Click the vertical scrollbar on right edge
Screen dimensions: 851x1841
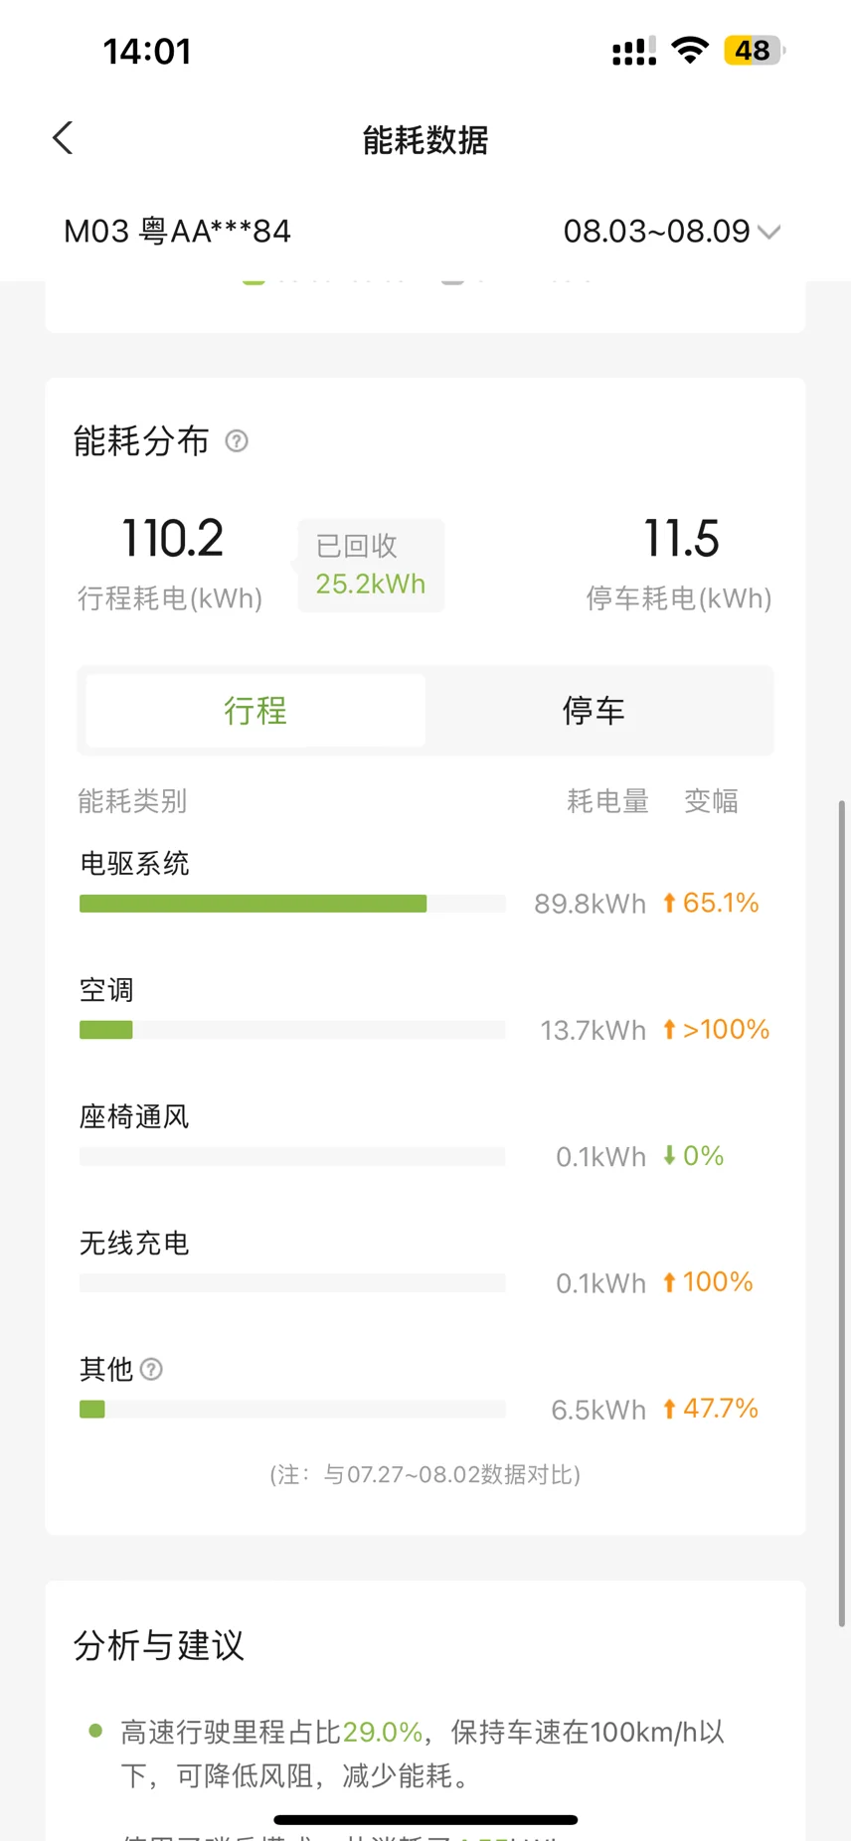(x=842, y=1213)
